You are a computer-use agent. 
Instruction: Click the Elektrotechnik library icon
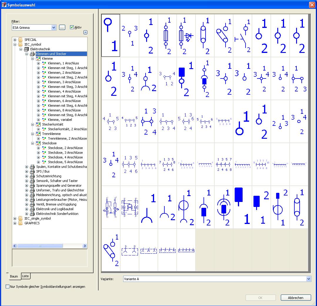(x=26, y=49)
